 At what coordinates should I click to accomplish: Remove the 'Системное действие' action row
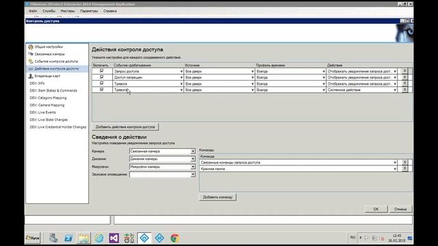click(404, 90)
